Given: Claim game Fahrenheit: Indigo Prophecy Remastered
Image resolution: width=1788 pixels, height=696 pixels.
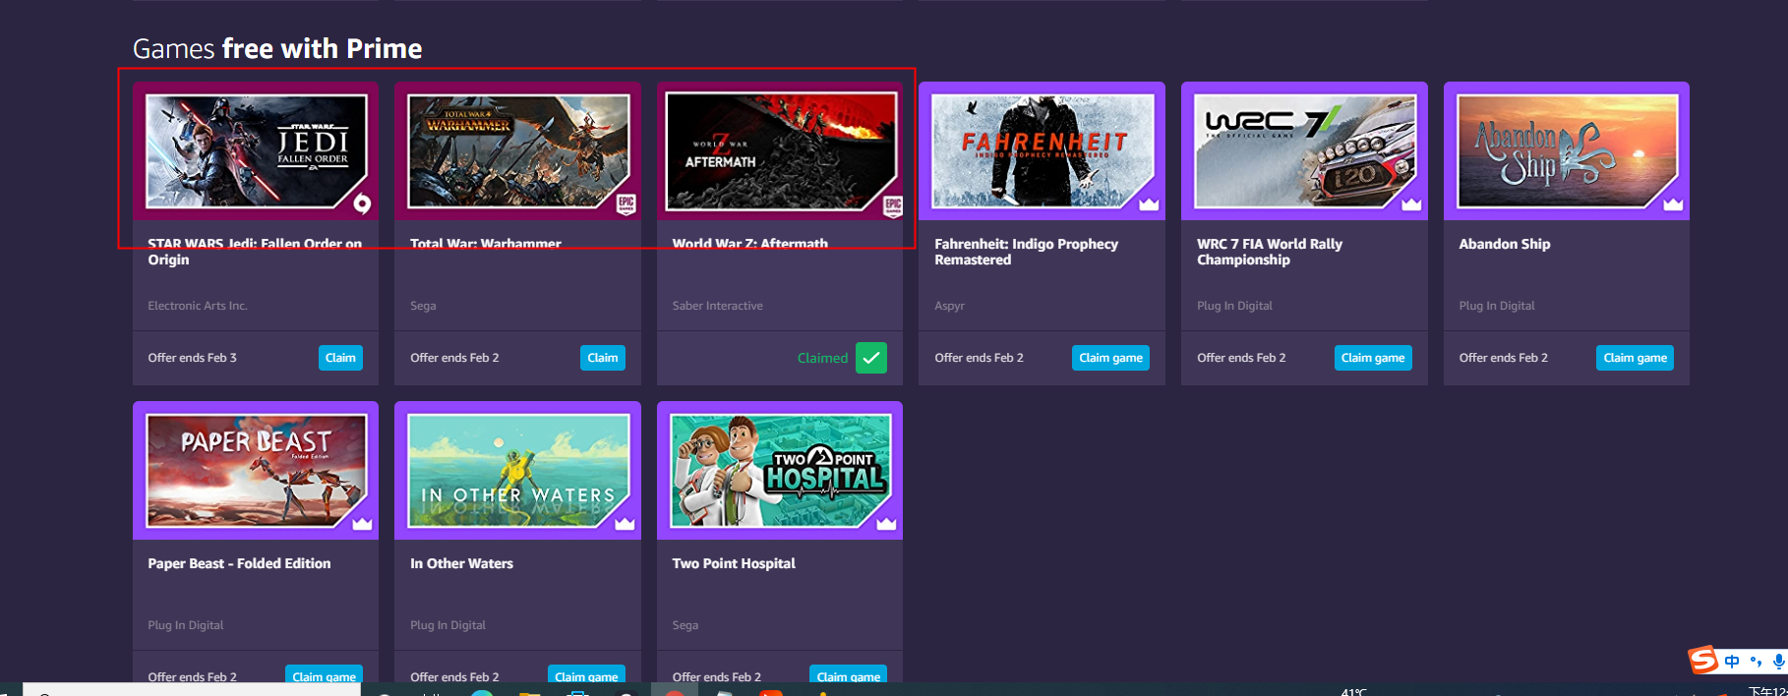Looking at the screenshot, I should point(1110,358).
